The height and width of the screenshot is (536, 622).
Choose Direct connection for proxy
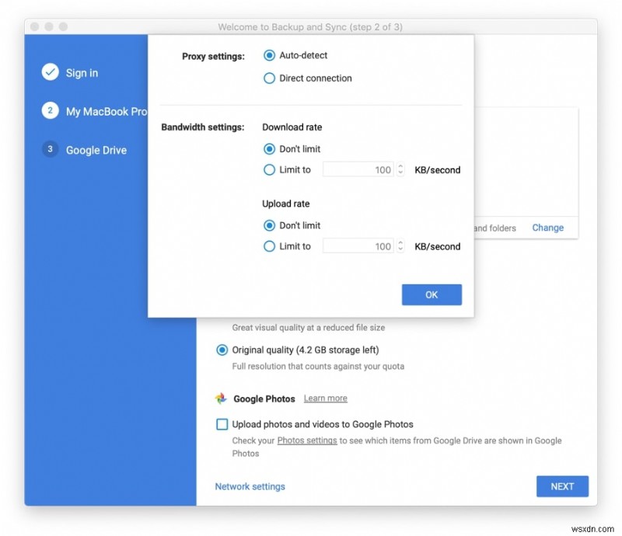269,78
